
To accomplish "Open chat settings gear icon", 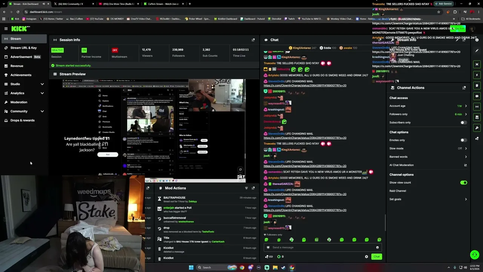I will coord(366,257).
